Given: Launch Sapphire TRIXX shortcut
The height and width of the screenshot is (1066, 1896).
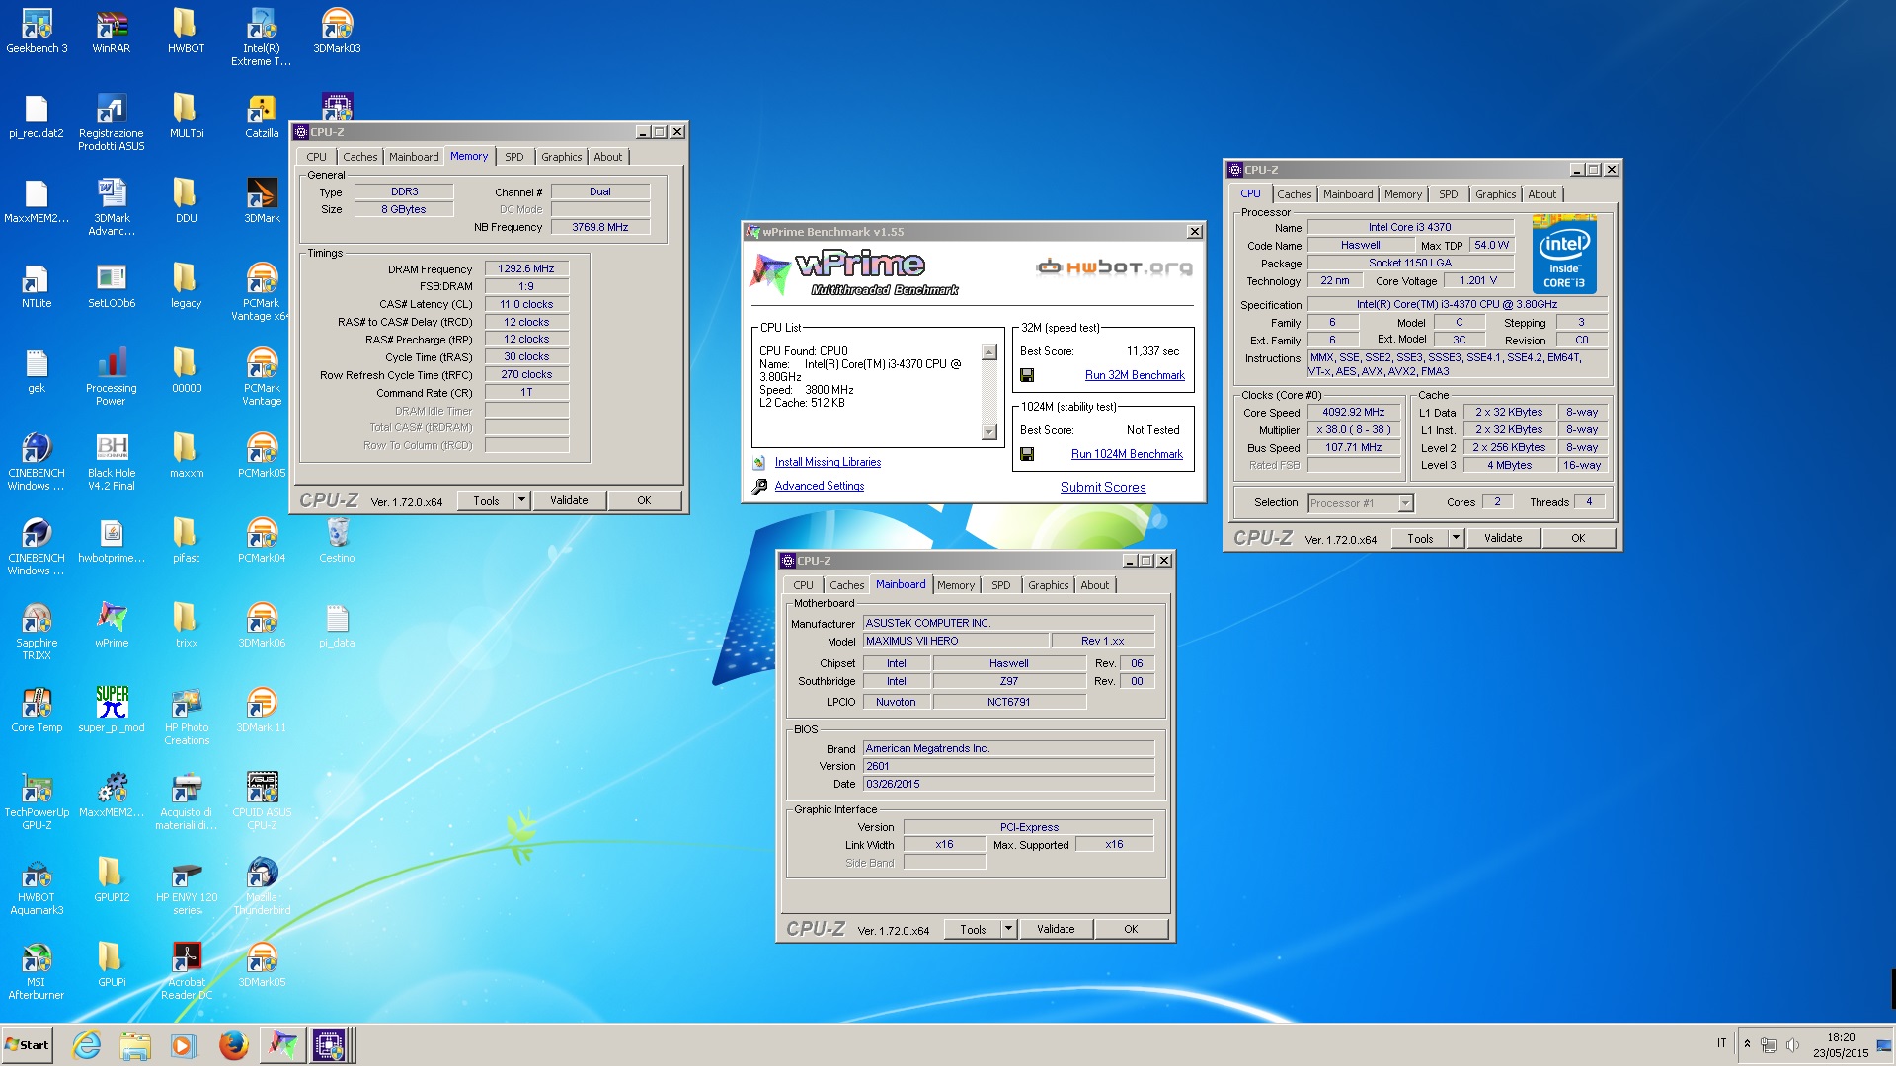Looking at the screenshot, I should [x=37, y=632].
